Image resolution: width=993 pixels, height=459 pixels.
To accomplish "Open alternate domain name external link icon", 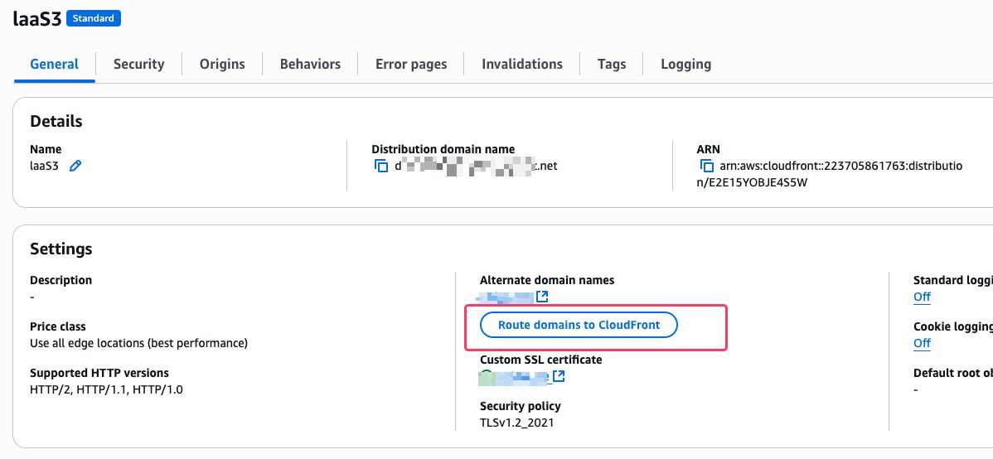I will 542,297.
